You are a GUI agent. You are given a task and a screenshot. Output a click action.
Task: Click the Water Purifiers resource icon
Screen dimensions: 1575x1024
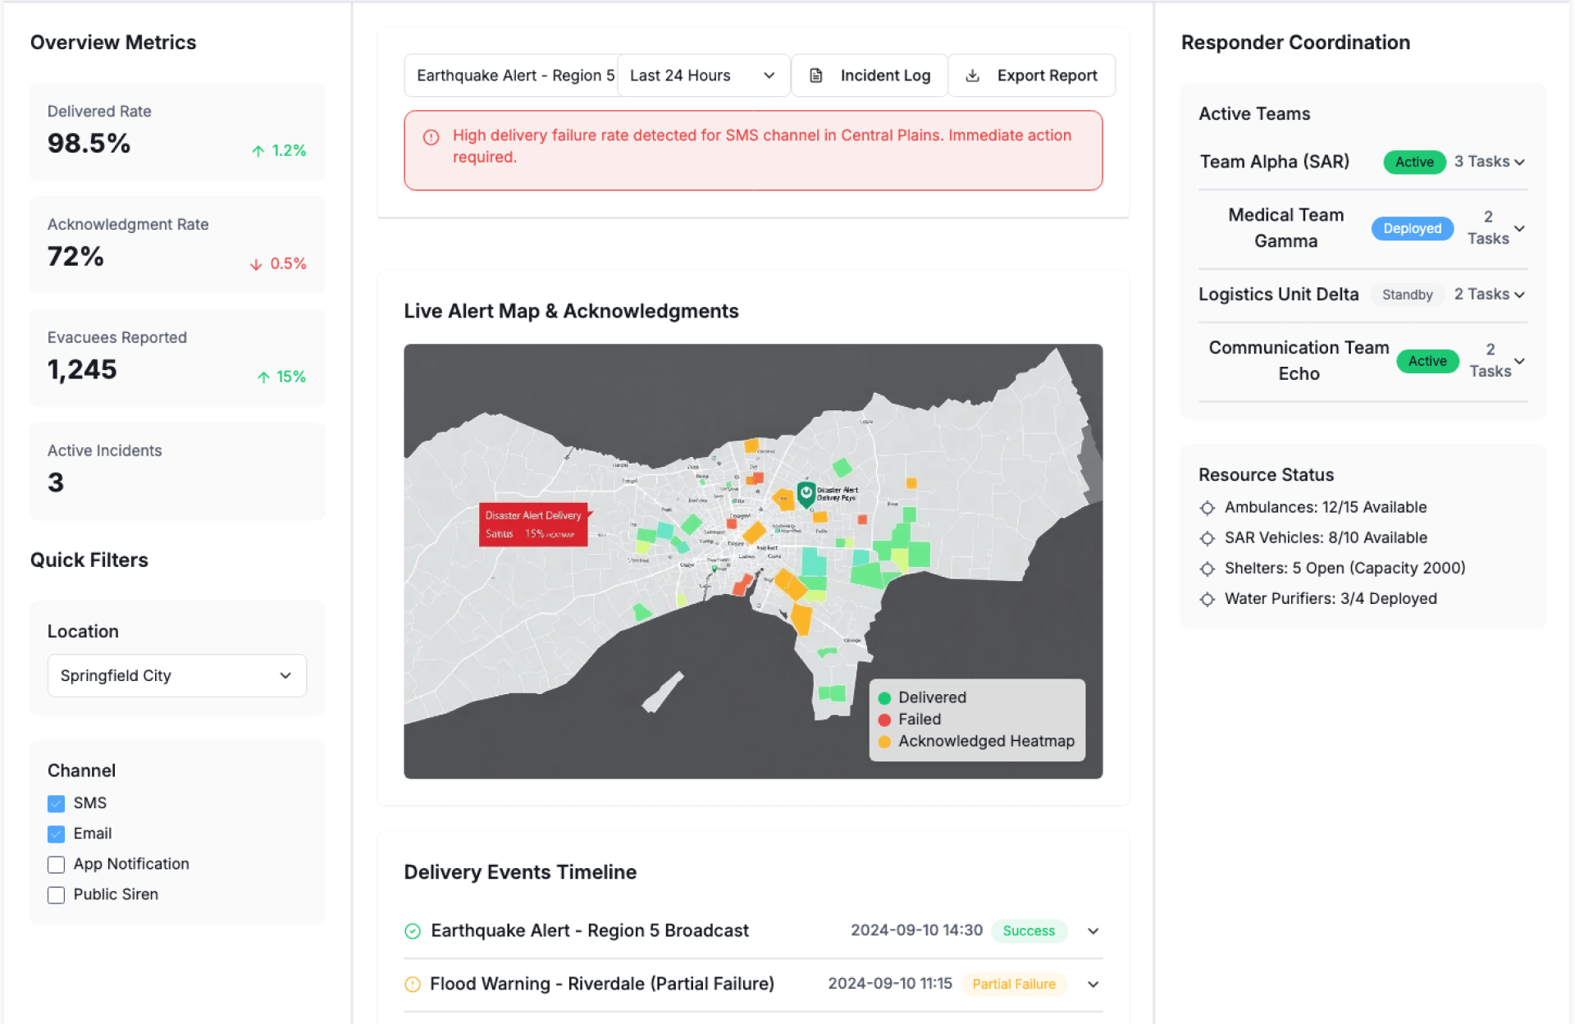[1207, 599]
